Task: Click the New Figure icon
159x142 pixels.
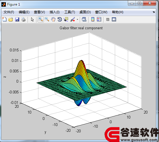Action: click(x=4, y=19)
